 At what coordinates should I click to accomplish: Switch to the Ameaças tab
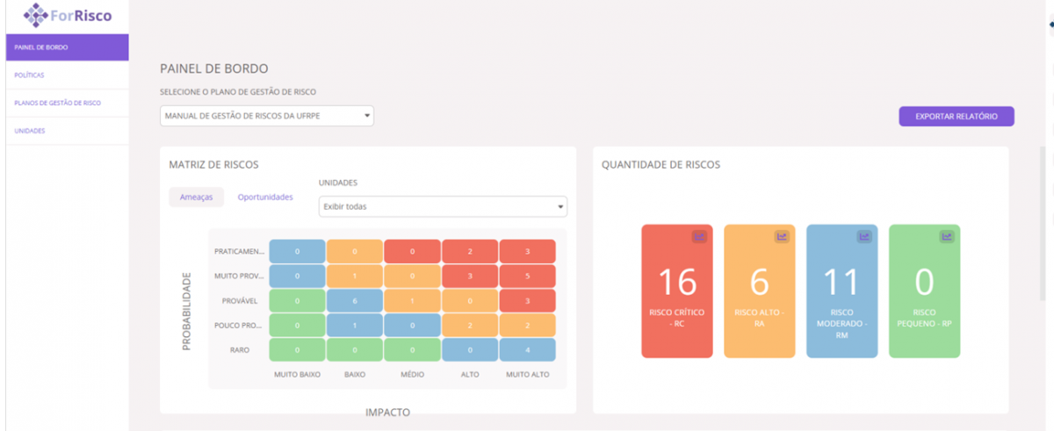(x=196, y=198)
